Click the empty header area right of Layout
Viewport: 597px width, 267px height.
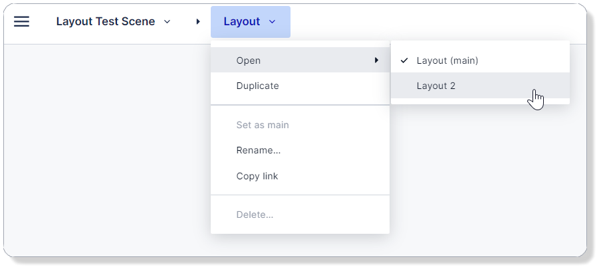coord(432,22)
